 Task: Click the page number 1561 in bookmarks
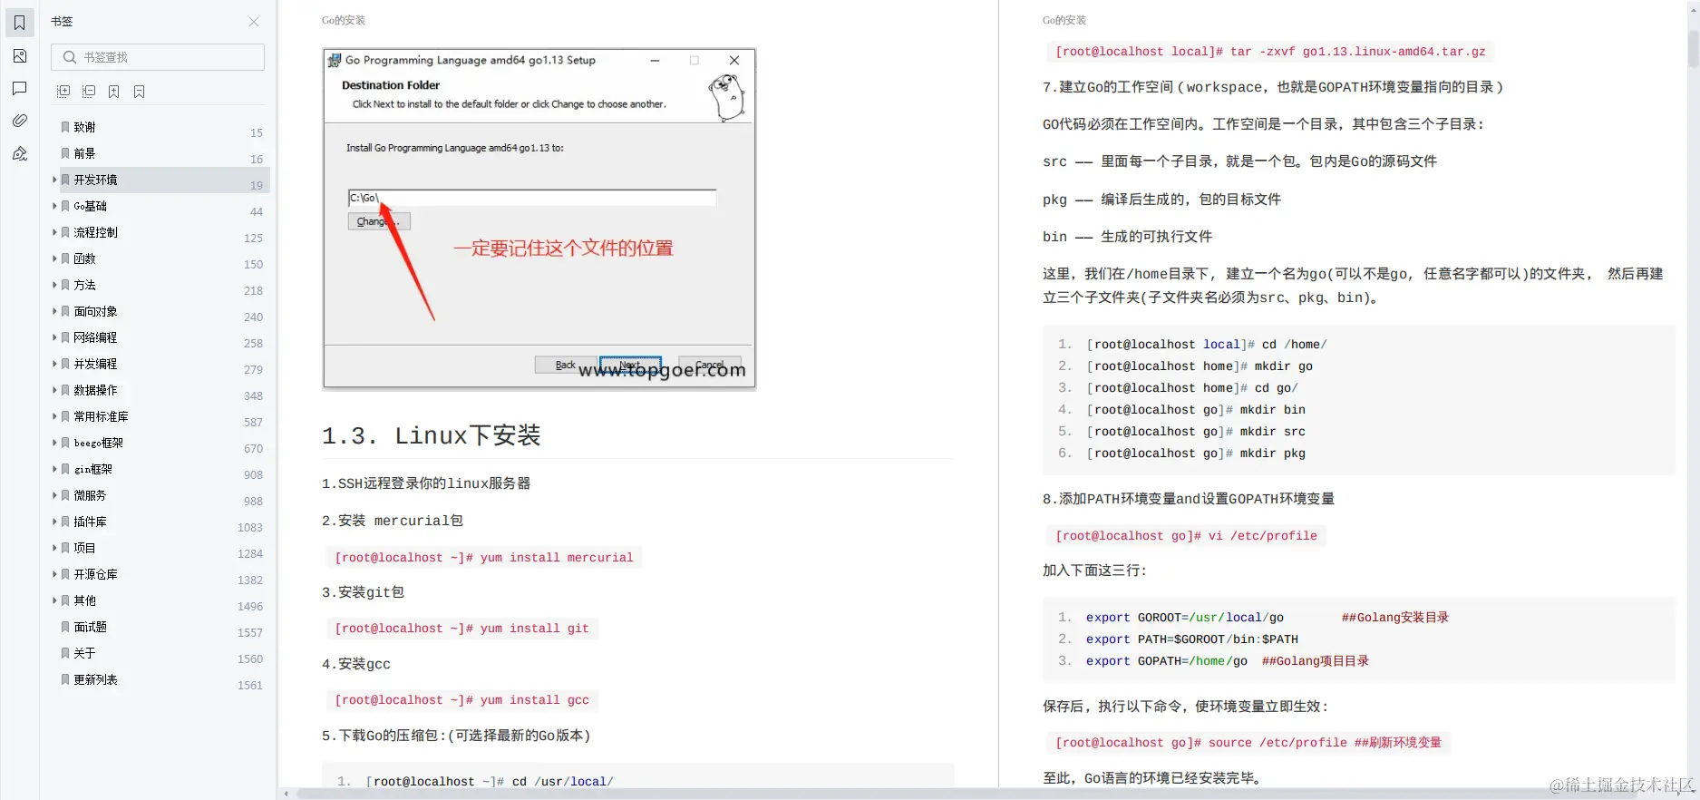[250, 686]
